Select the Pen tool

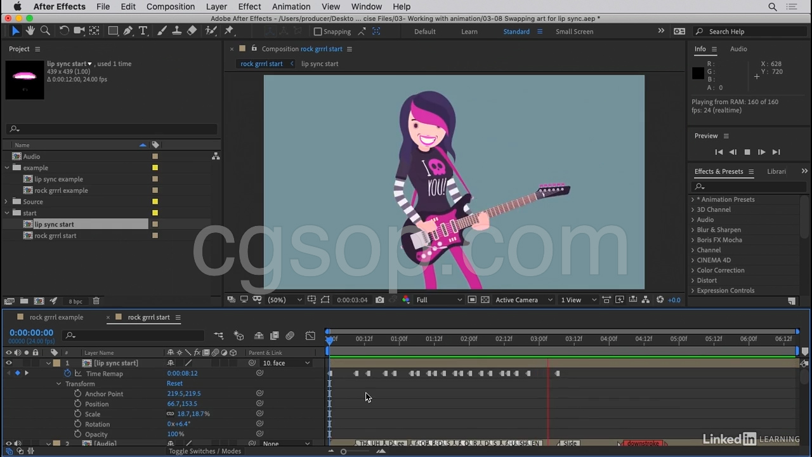click(128, 31)
